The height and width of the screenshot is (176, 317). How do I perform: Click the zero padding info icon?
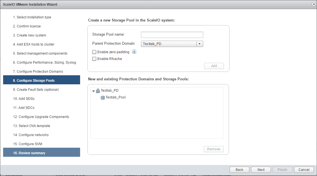[x=134, y=52]
